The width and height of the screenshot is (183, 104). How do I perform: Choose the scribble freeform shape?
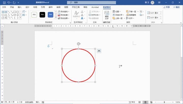point(6,18)
